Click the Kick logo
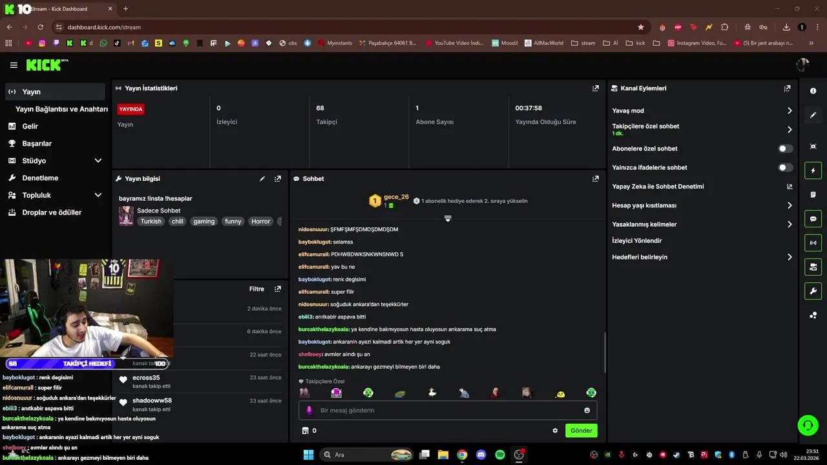The height and width of the screenshot is (465, 827). click(x=47, y=65)
